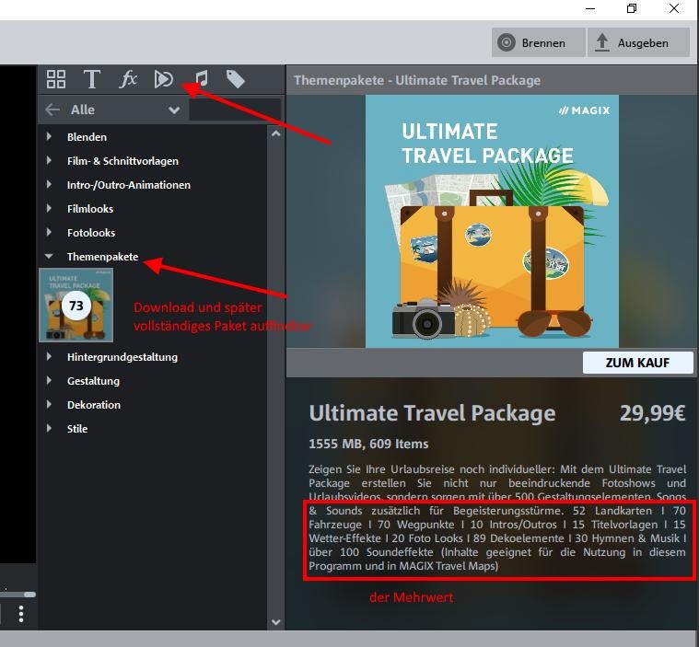
Task: Maximize or restore the window
Action: click(632, 8)
